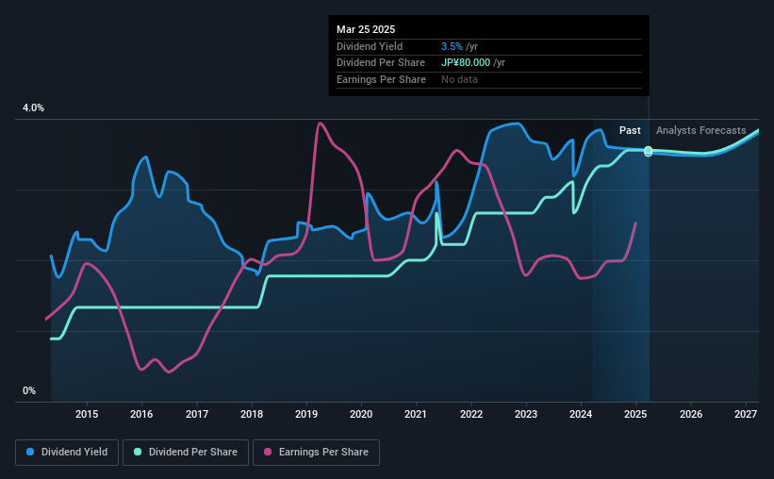Click the Analysts Forecasts label
Image resolution: width=774 pixels, height=479 pixels.
(701, 130)
